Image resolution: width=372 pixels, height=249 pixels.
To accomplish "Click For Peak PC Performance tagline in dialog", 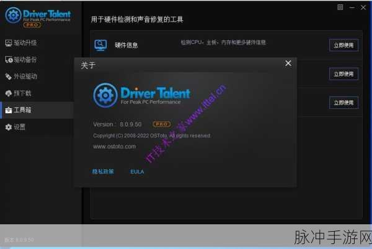I will tap(151, 102).
